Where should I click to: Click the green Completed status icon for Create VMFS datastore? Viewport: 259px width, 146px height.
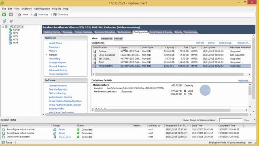click(x=78, y=137)
